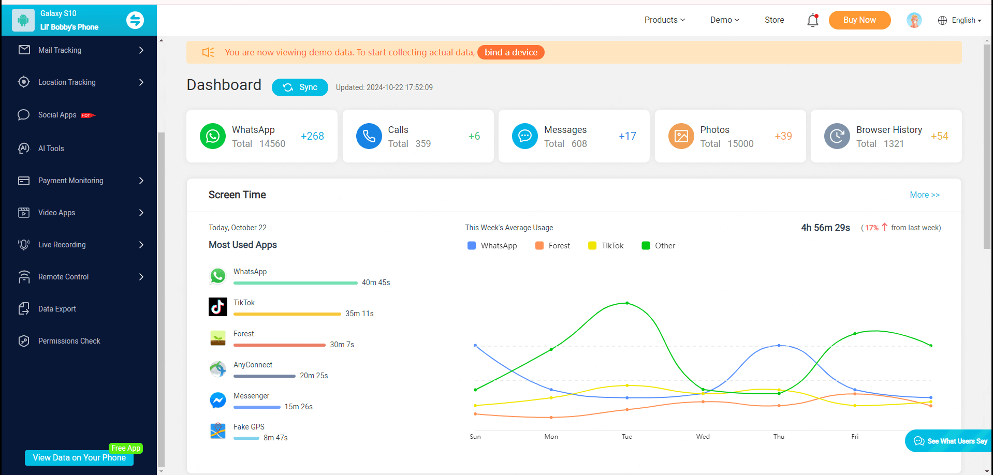Click the Browser History +54 count
993x475 pixels.
click(939, 136)
